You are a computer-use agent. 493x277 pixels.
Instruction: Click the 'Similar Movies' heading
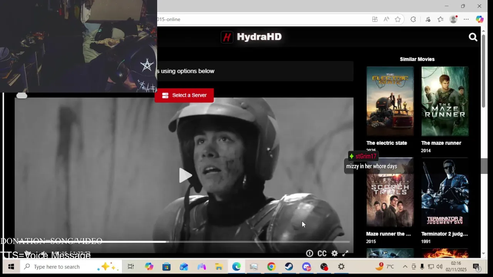pos(417,59)
